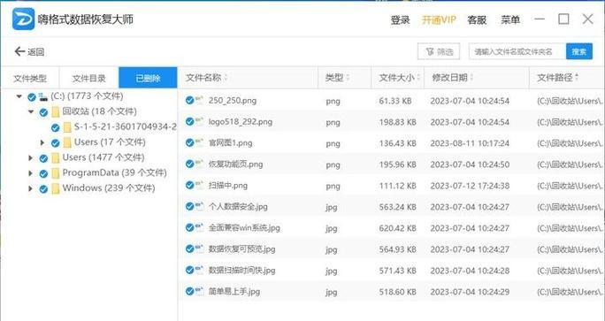The image size is (605, 321).
Task: Switch to the 文件目录 tab
Action: [88, 78]
